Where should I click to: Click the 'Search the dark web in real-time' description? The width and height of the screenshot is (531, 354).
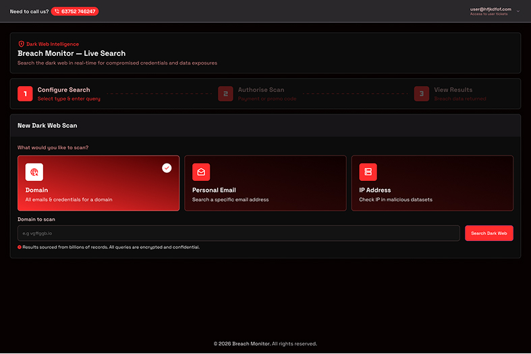click(x=117, y=63)
